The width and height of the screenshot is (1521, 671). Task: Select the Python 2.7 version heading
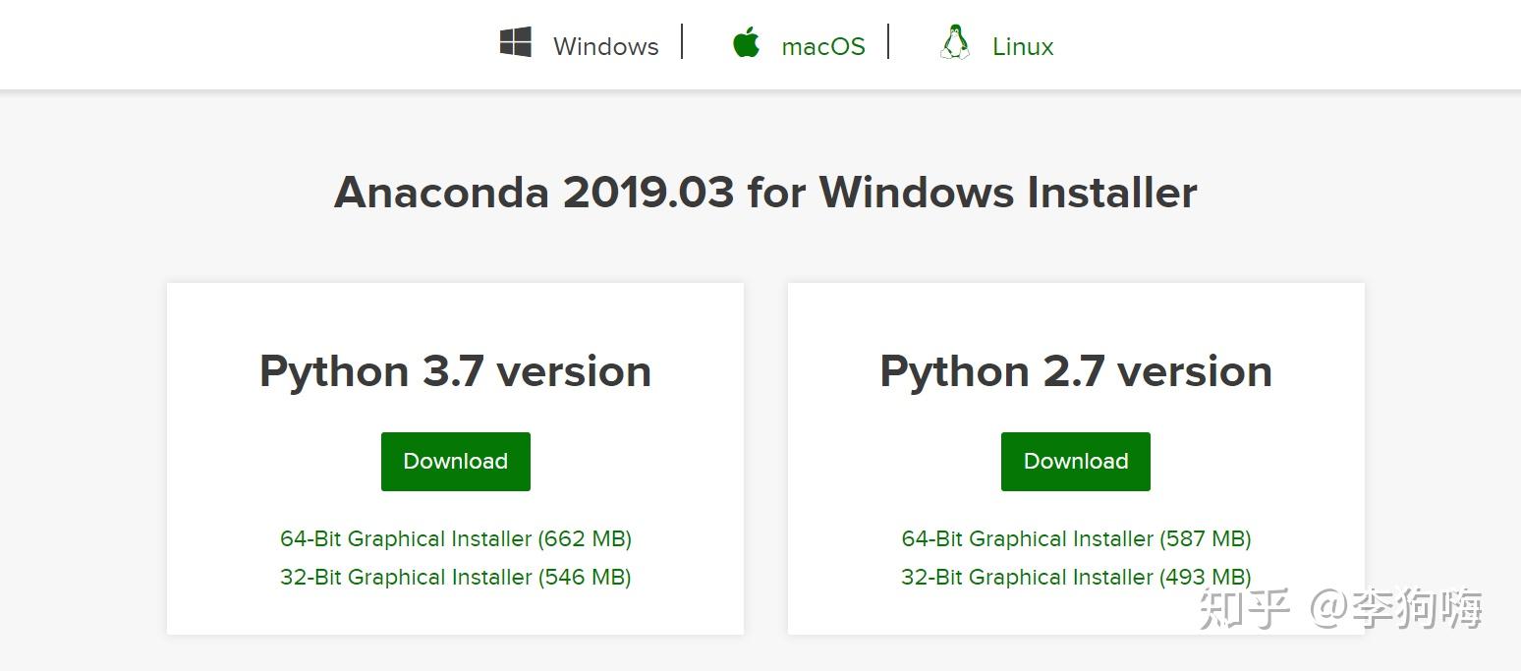tap(1076, 371)
